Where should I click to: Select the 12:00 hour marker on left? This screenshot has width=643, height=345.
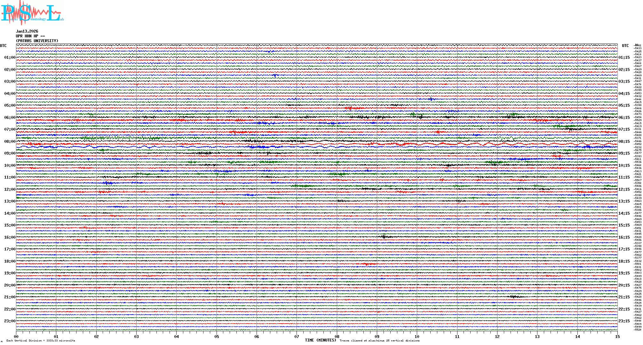click(x=10, y=189)
